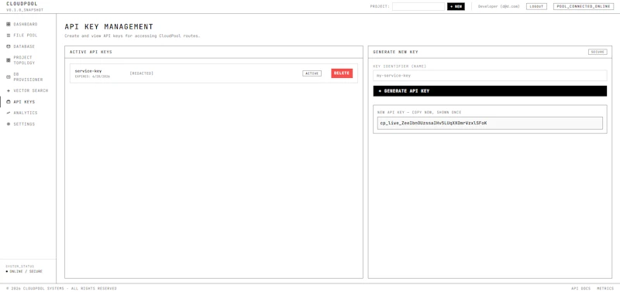Click the Active API Keys panel header
This screenshot has width=620, height=292.
point(91,52)
